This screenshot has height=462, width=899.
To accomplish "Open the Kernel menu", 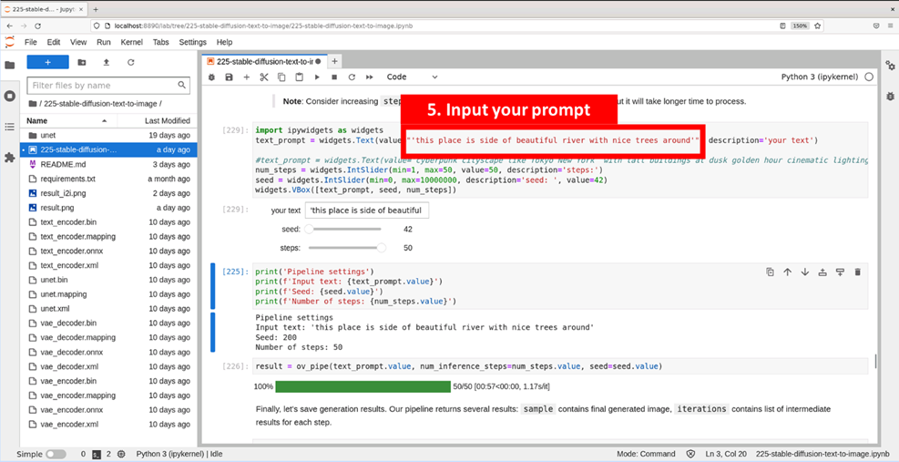I will [132, 42].
